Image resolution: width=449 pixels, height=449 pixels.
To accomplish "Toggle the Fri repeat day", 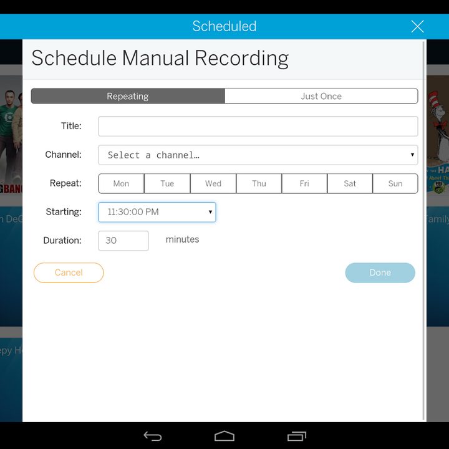I will click(304, 183).
